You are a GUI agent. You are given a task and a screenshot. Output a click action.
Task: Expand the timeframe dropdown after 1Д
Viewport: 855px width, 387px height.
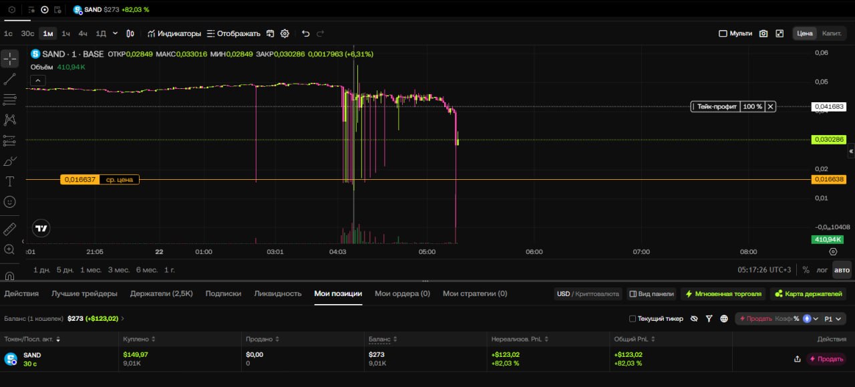[115, 33]
